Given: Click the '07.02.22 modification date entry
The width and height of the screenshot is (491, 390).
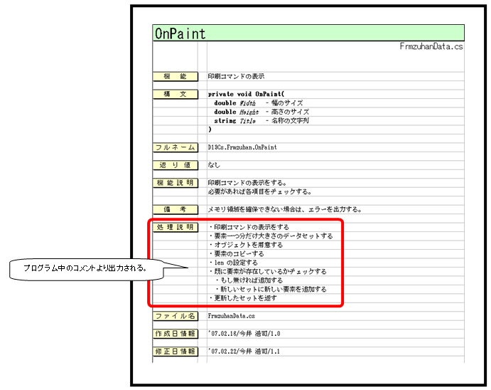Looking at the screenshot, I should click(245, 351).
